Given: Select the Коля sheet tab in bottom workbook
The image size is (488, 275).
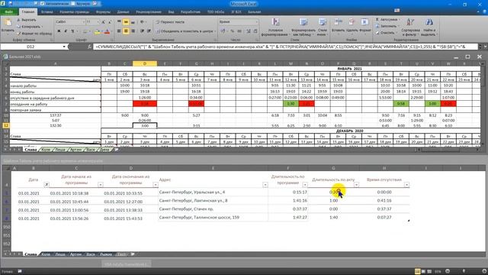Looking at the screenshot, I should (x=46, y=254).
